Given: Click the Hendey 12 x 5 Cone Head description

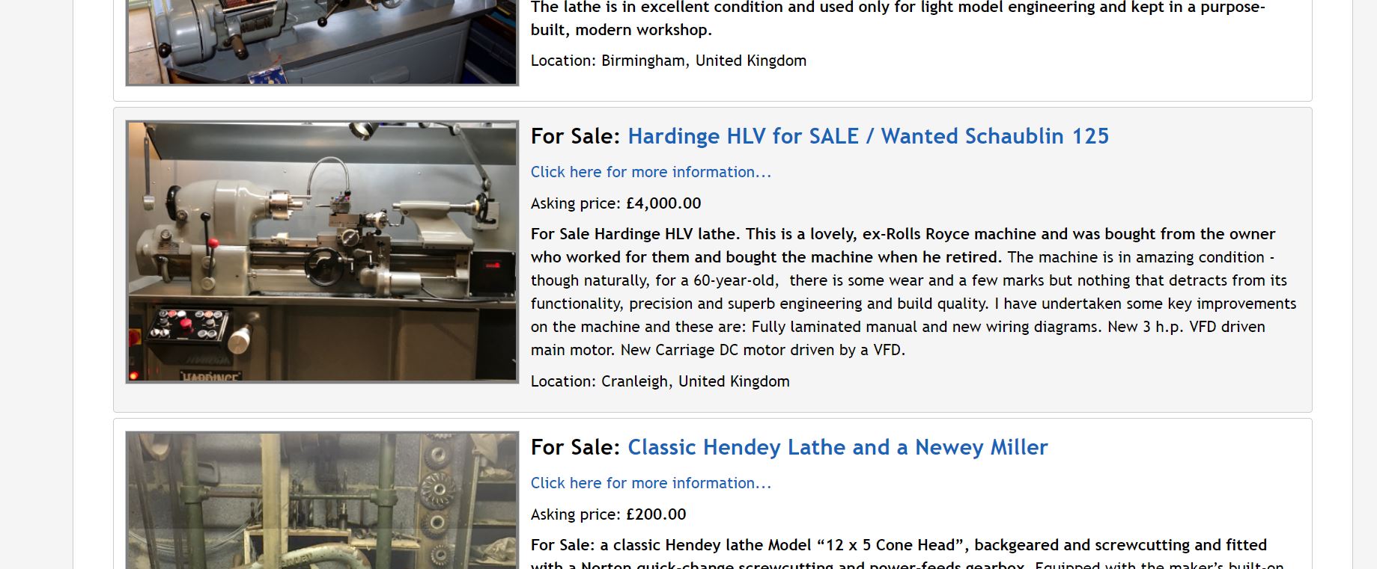Looking at the screenshot, I should pyautogui.click(x=899, y=556).
